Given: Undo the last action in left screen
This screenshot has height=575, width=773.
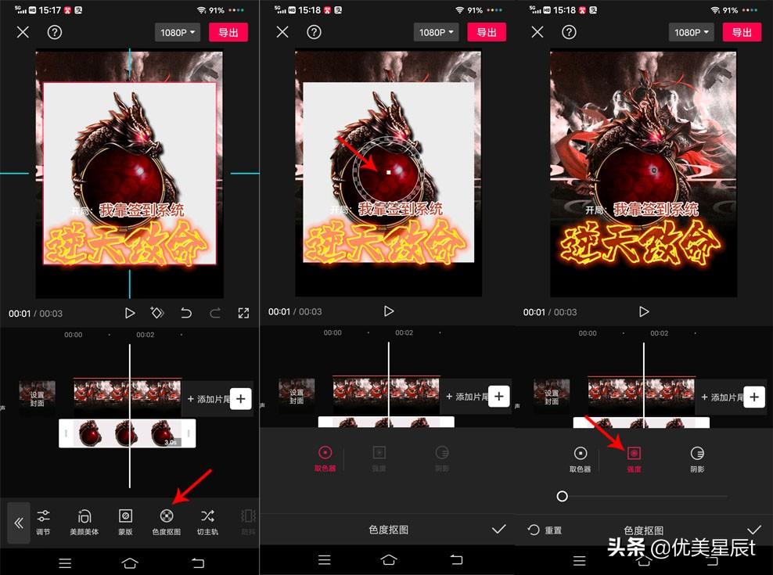Looking at the screenshot, I should 186,313.
